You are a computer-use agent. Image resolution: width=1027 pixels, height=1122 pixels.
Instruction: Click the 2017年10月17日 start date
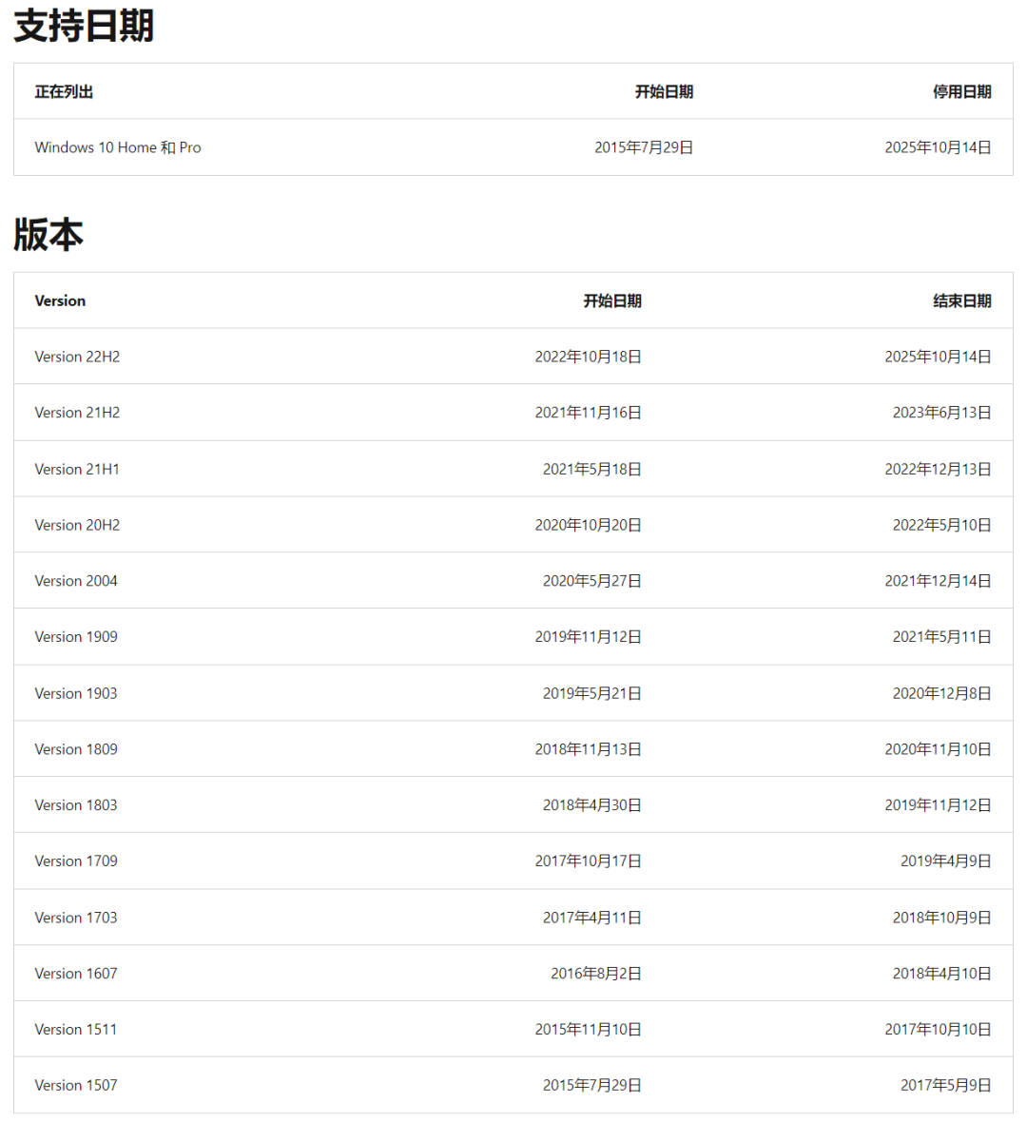tap(588, 861)
